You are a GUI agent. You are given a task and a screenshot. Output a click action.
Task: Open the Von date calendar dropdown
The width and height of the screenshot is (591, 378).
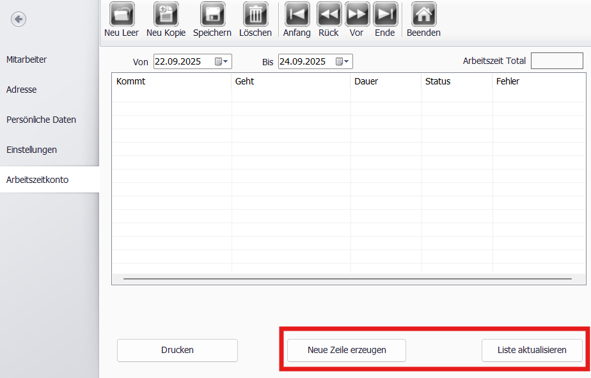221,61
